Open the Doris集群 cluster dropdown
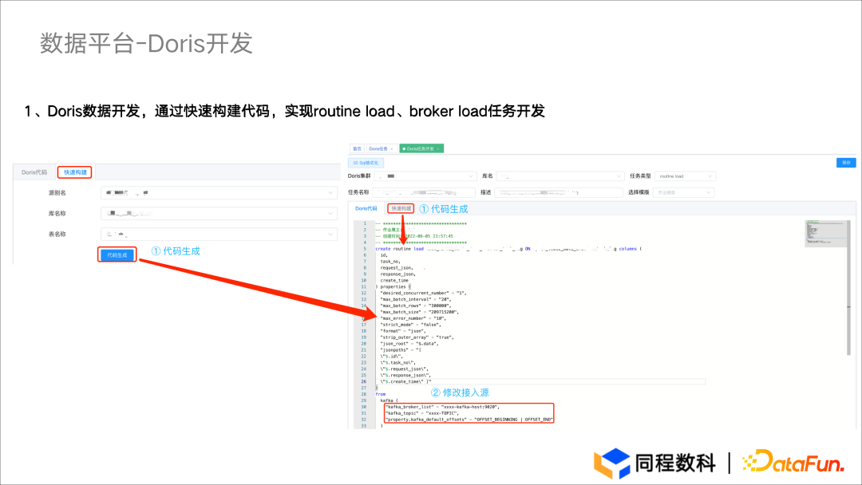Screen dimensions: 862x485 pos(425,176)
